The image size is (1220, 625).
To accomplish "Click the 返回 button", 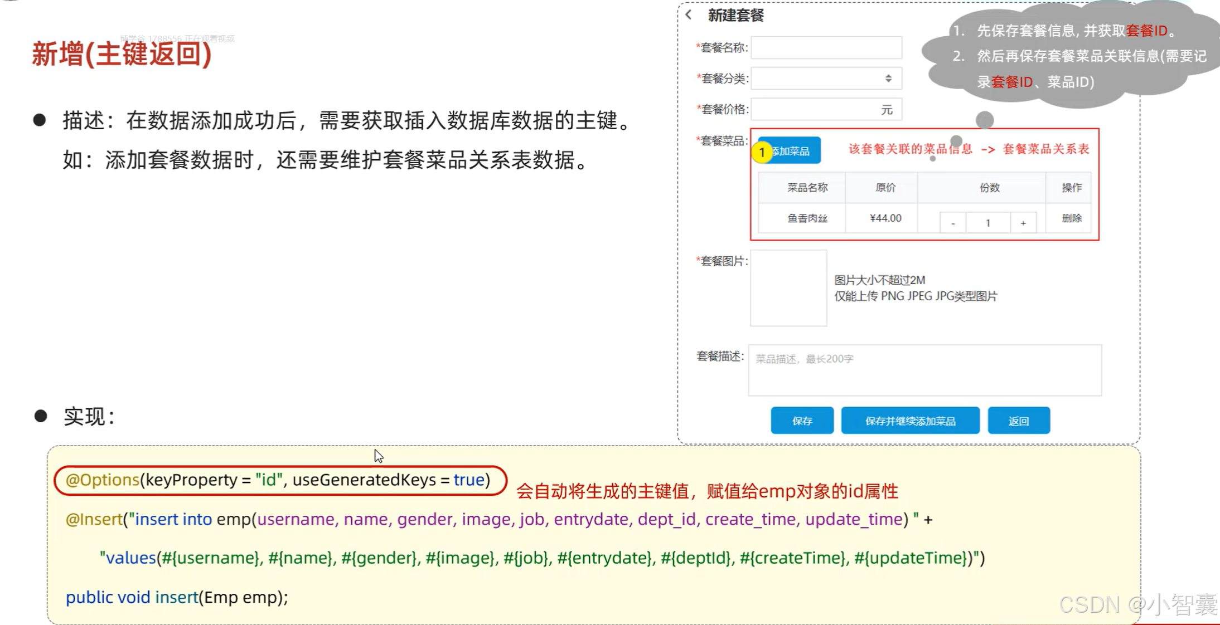I will 1019,421.
